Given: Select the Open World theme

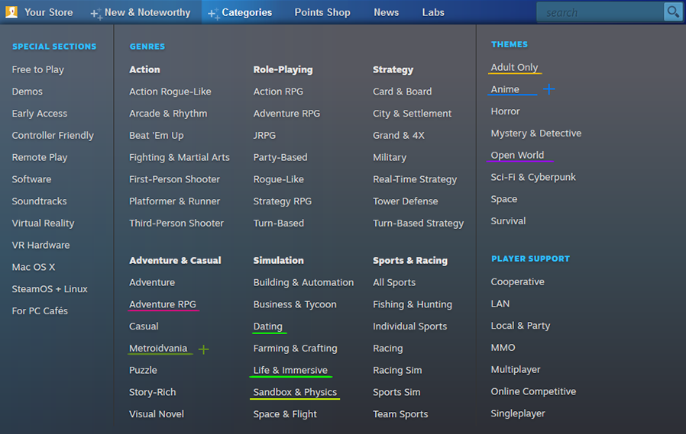Looking at the screenshot, I should (x=517, y=155).
